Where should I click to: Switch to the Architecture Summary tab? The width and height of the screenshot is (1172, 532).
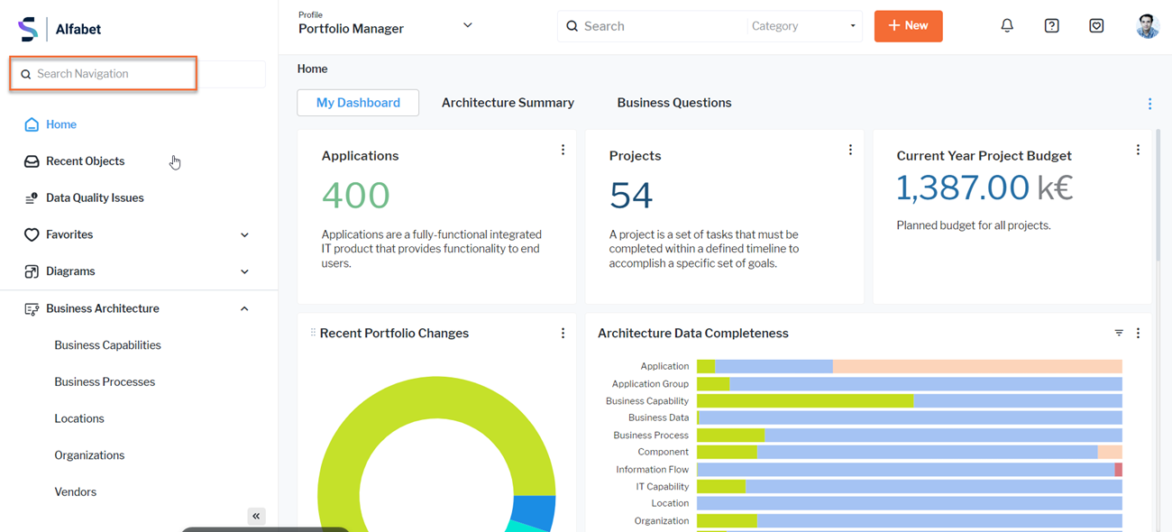click(x=508, y=103)
